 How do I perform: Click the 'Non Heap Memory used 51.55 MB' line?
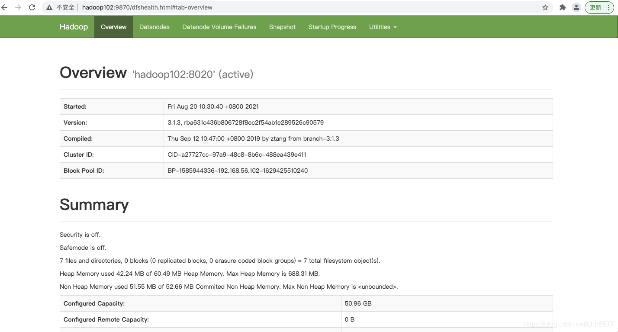click(x=229, y=287)
